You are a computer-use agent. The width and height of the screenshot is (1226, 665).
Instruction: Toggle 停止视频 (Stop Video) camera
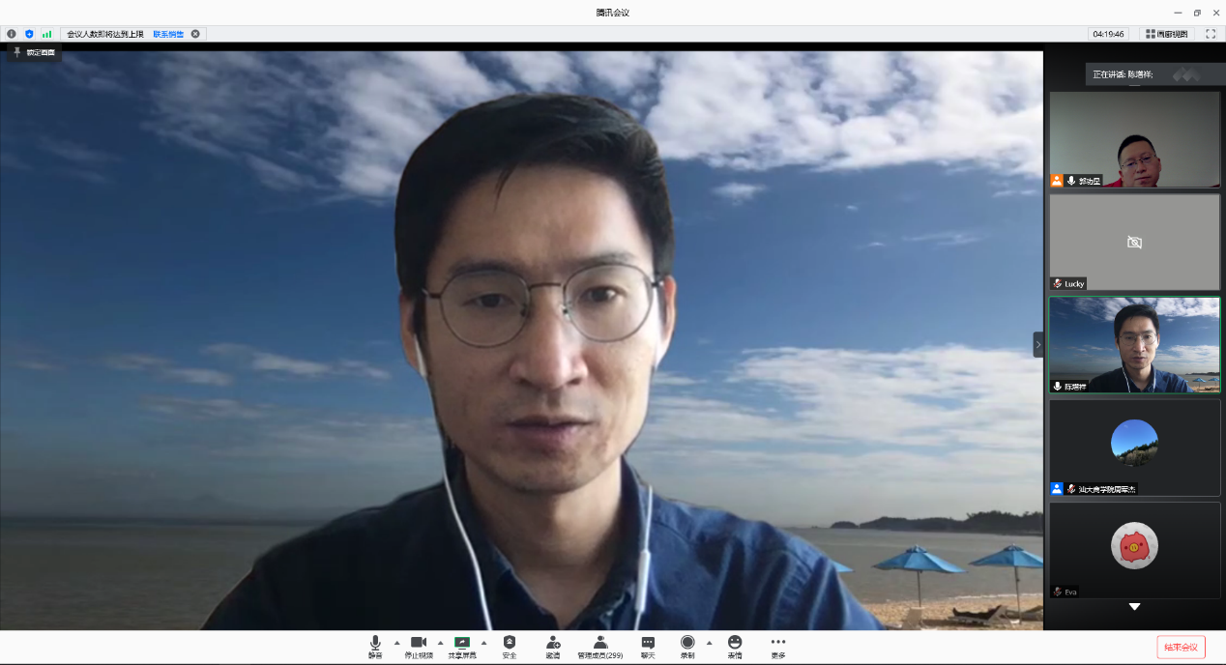[419, 646]
